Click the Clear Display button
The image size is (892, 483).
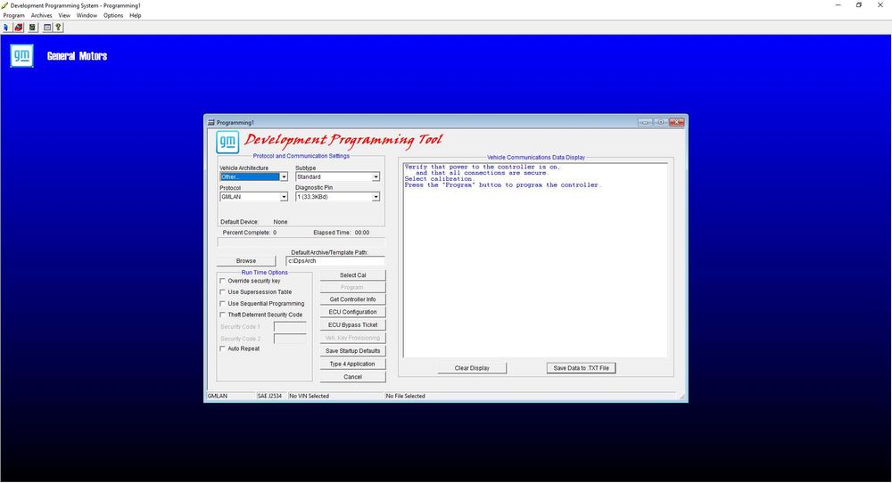(x=472, y=368)
